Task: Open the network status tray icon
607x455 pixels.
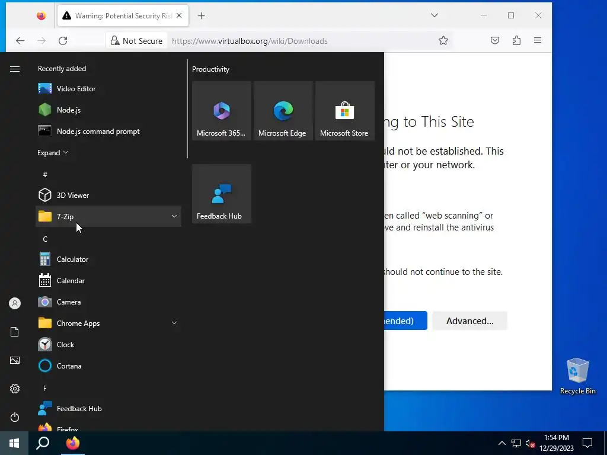Action: pyautogui.click(x=516, y=443)
